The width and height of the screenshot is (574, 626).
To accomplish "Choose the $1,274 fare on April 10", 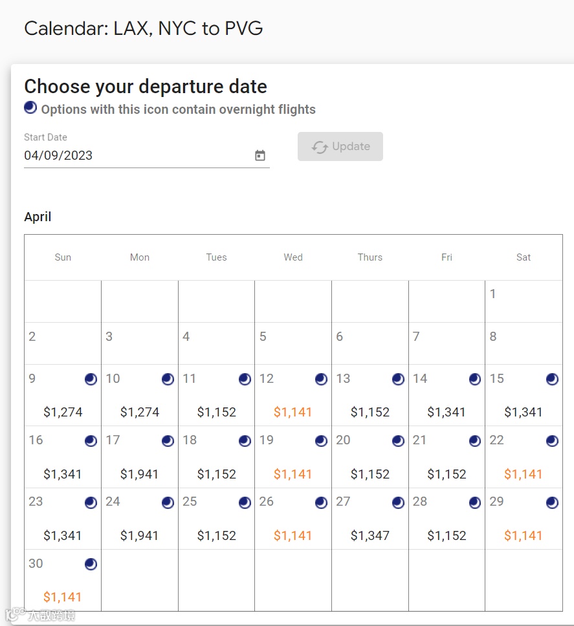I will (x=140, y=412).
